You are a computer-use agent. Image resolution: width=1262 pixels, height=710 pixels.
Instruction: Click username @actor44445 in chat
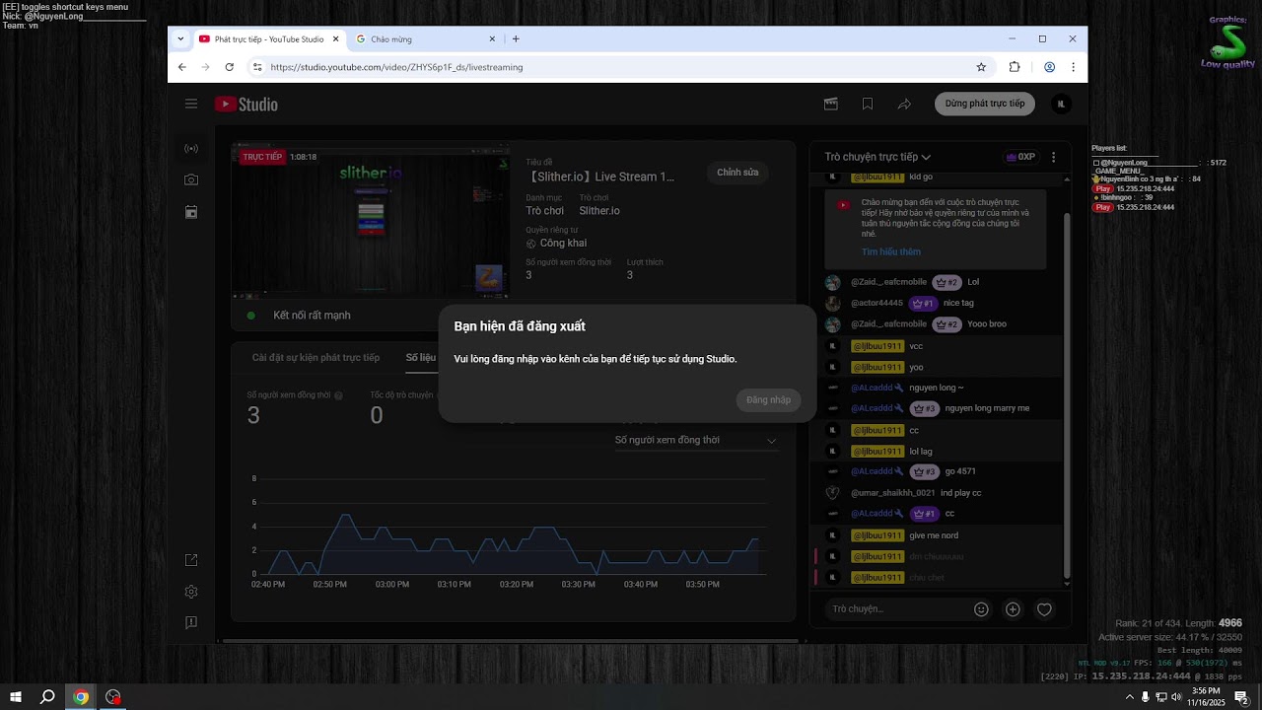point(876,303)
